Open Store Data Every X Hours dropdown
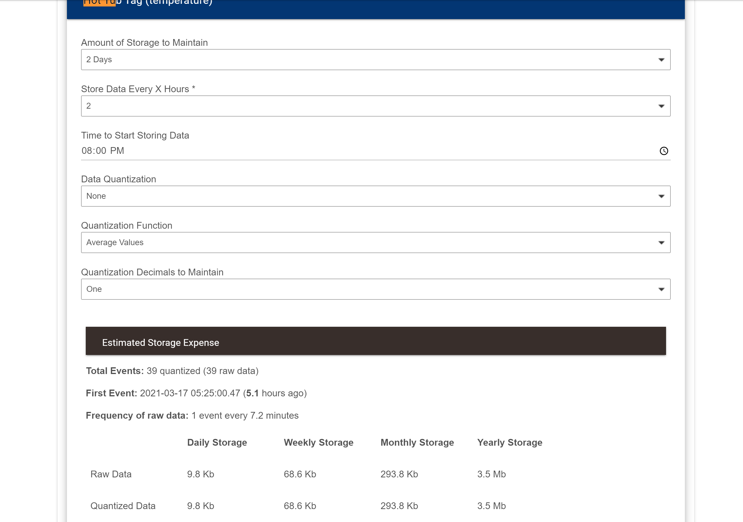 click(375, 106)
